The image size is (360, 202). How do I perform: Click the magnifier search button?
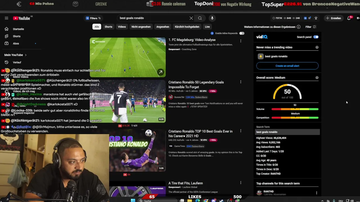tap(200, 18)
